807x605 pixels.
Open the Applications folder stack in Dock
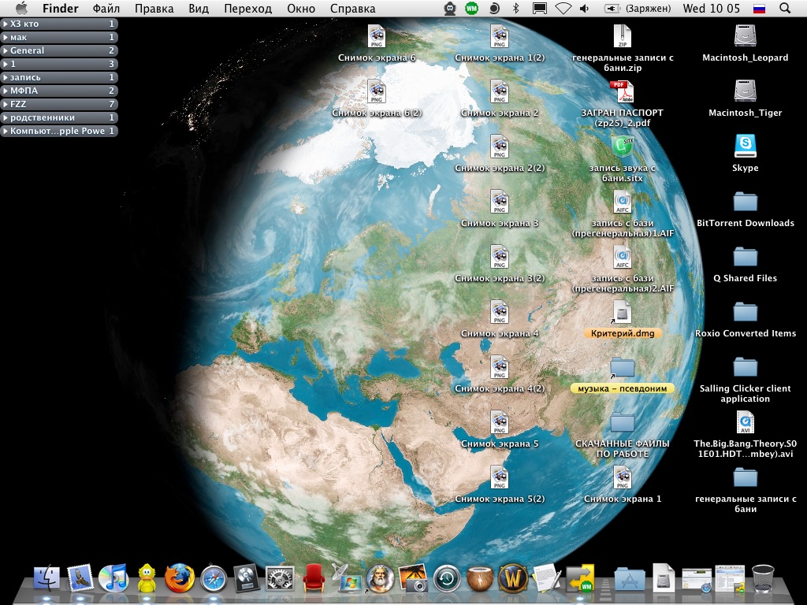click(630, 579)
